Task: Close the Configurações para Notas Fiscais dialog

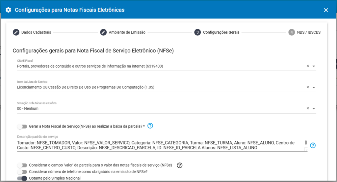Action: pos(326,10)
